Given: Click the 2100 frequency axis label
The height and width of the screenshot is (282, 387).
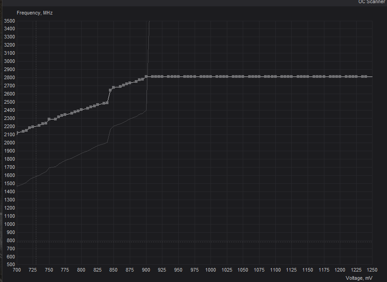Looking at the screenshot, I should [x=10, y=134].
